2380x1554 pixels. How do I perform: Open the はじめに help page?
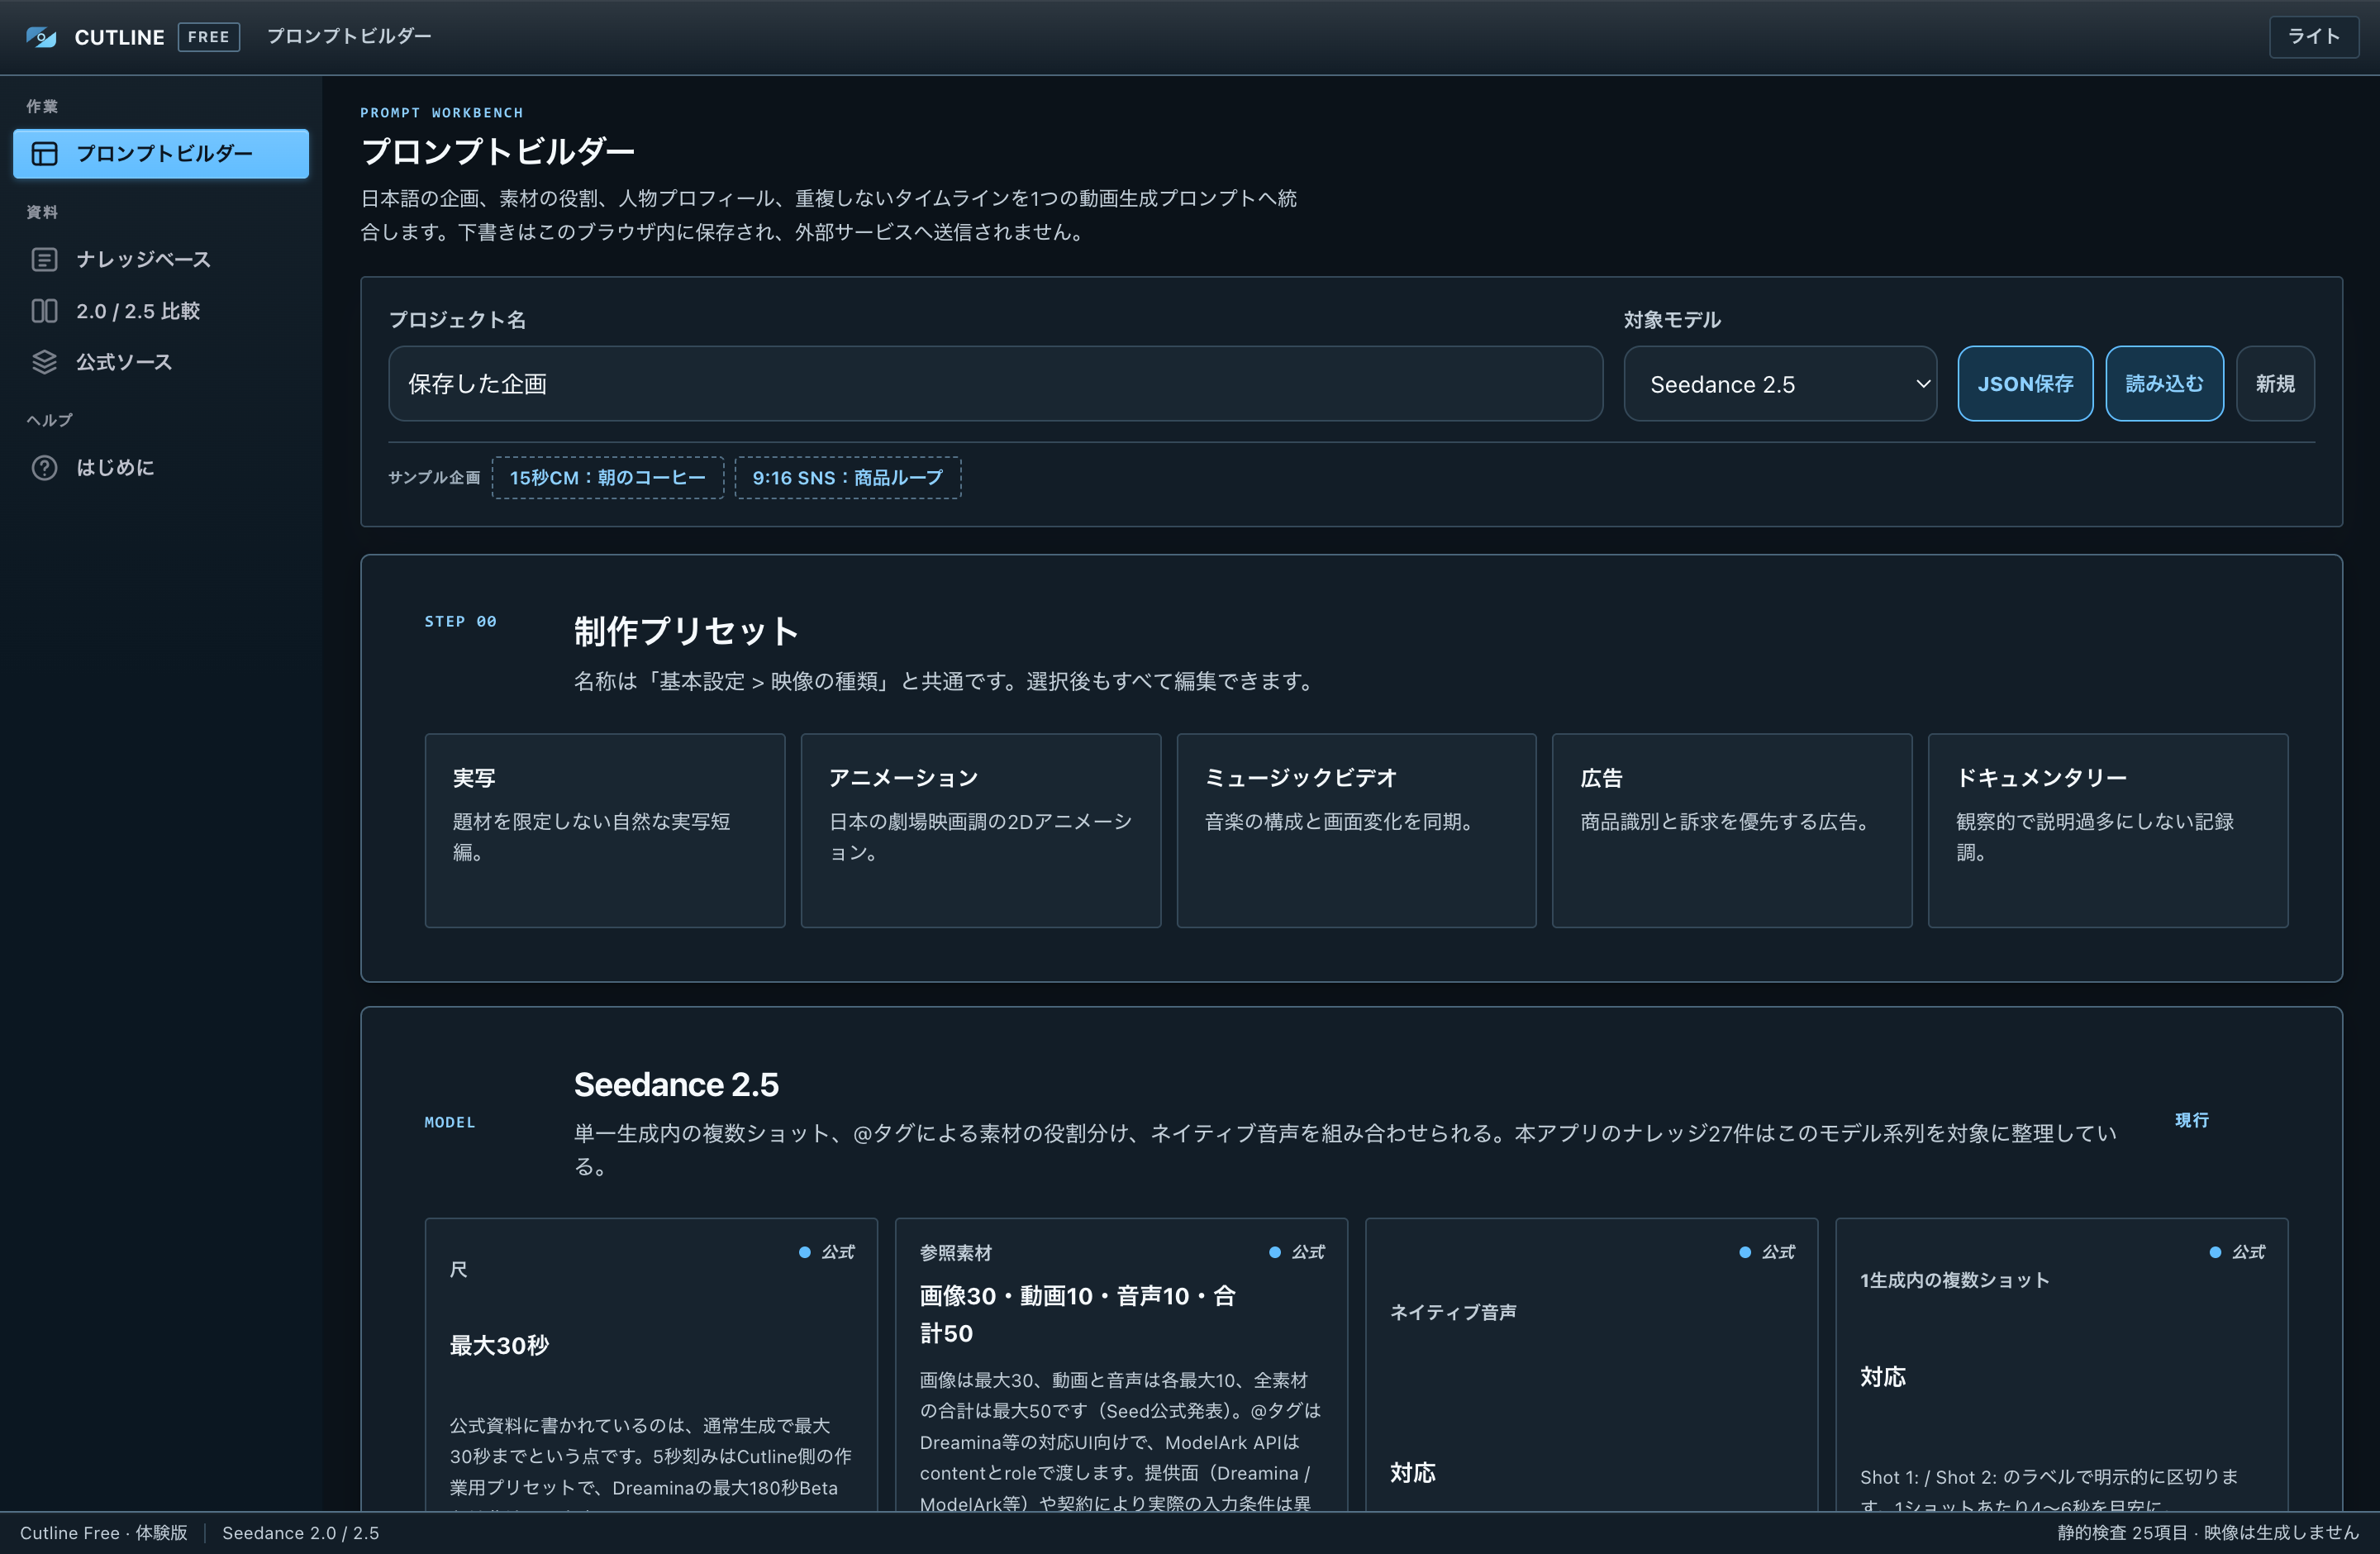point(161,468)
